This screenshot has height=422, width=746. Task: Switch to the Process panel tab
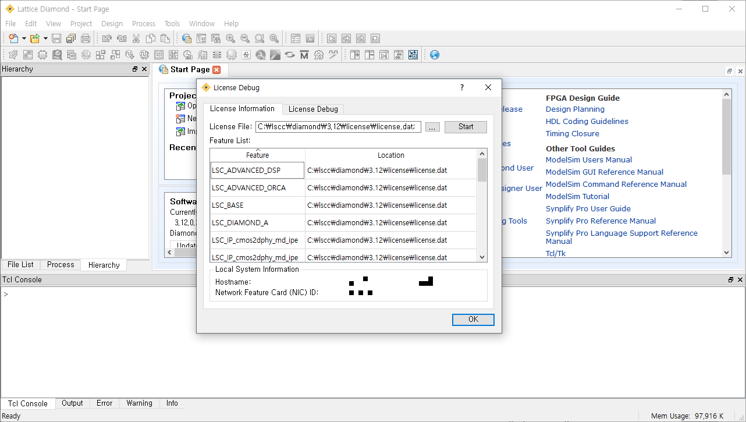(61, 264)
